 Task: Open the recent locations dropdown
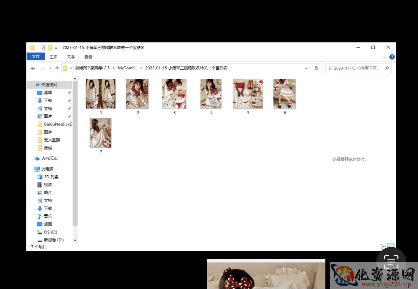point(50,68)
